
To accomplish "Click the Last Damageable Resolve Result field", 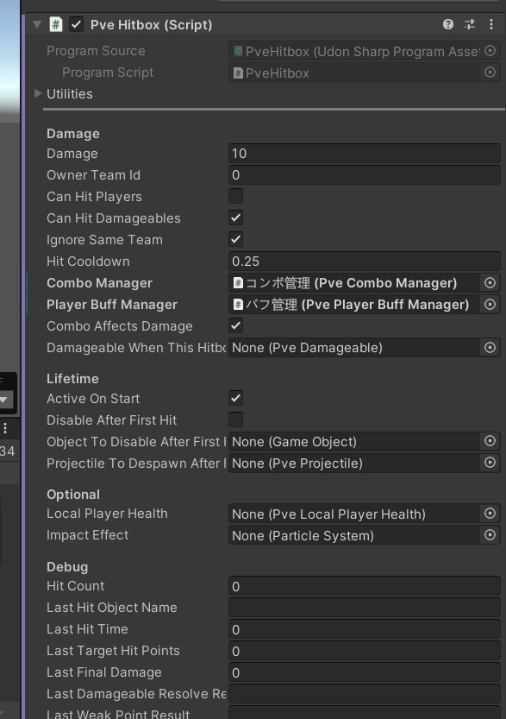I will click(x=365, y=694).
